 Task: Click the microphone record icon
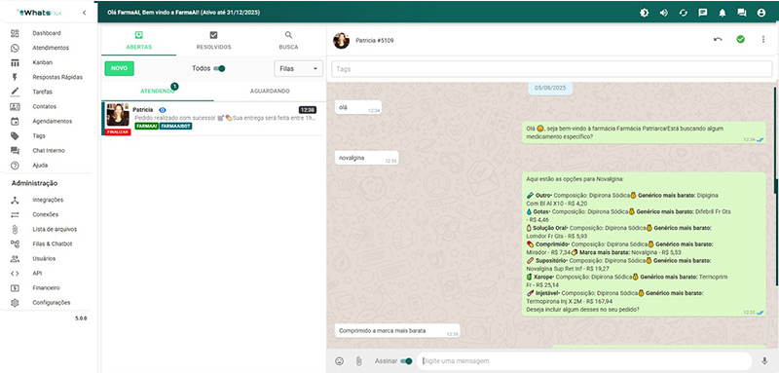pos(764,361)
